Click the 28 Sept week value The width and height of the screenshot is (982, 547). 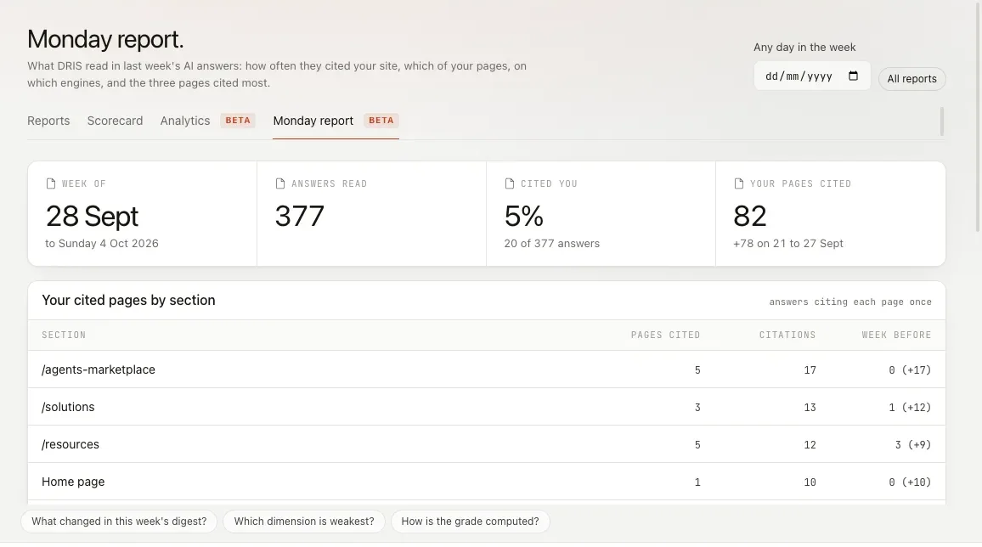[92, 217]
